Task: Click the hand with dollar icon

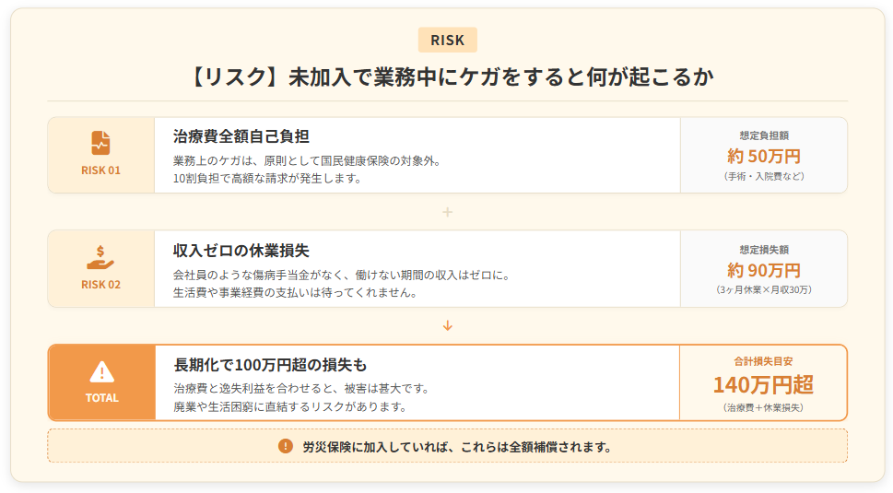Action: point(100,257)
